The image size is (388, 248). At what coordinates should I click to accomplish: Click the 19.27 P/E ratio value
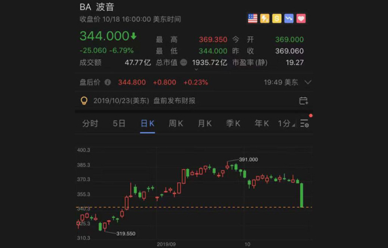coord(295,63)
